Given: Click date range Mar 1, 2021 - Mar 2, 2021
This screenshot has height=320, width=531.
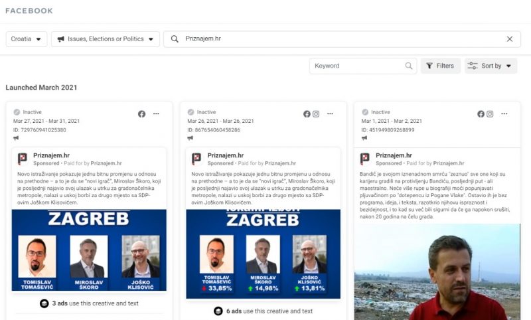Looking at the screenshot, I should pos(392,121).
